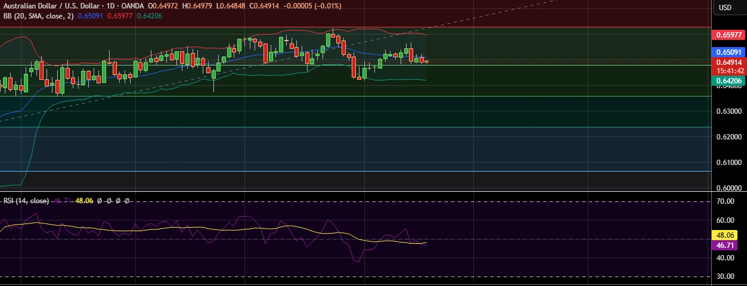Click the 70.00 level on RSI scale
Image resolution: width=747 pixels, height=286 pixels.
pos(725,202)
